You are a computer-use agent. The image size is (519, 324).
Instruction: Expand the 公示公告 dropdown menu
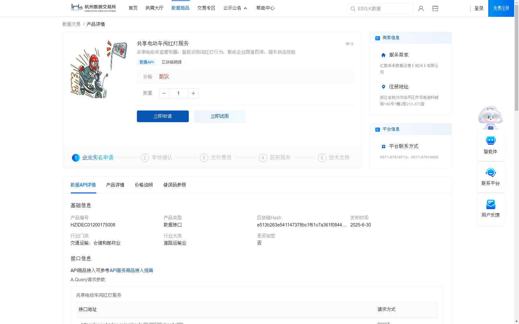click(x=235, y=8)
